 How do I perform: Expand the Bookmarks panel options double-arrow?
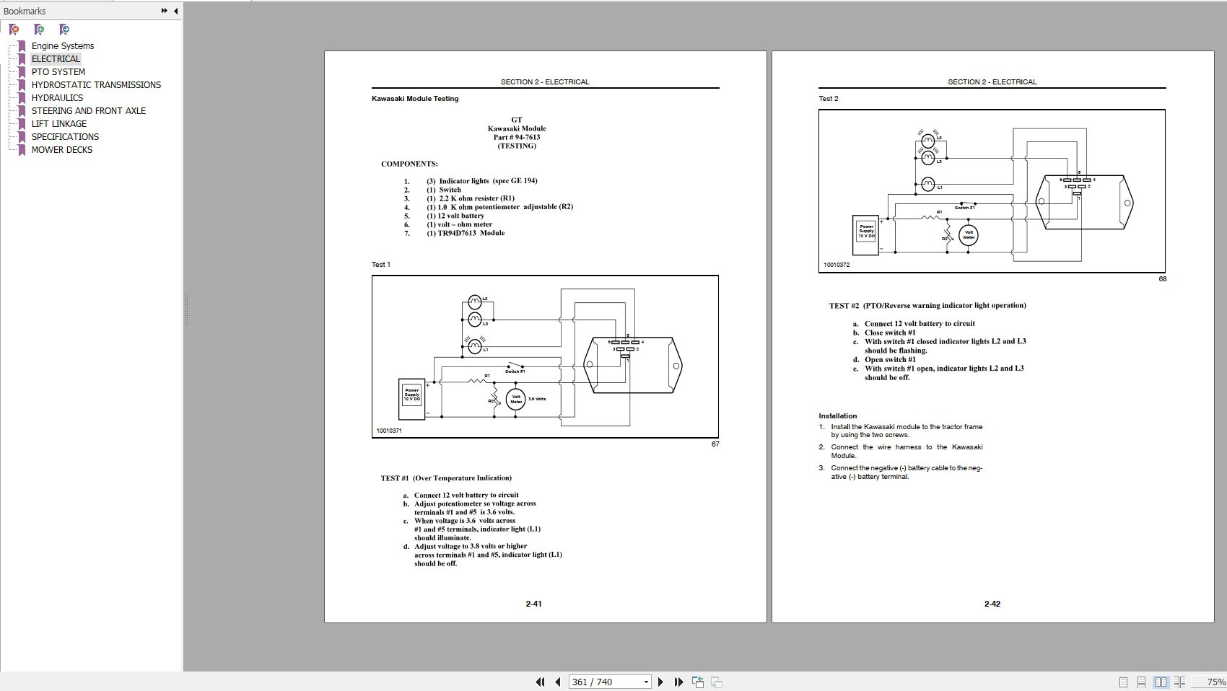pos(165,11)
